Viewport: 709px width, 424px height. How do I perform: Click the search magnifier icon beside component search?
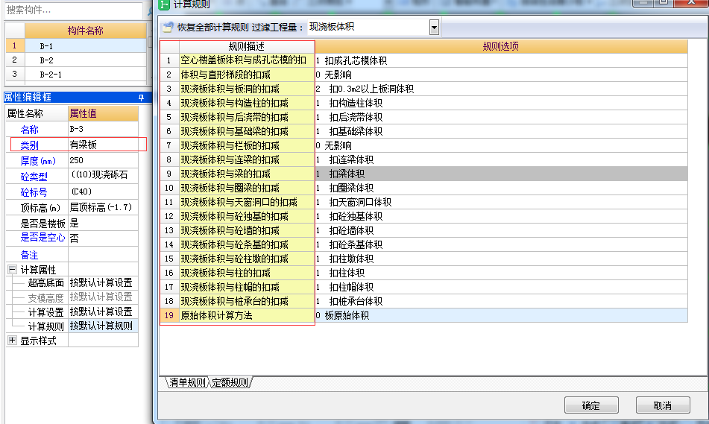pos(150,11)
